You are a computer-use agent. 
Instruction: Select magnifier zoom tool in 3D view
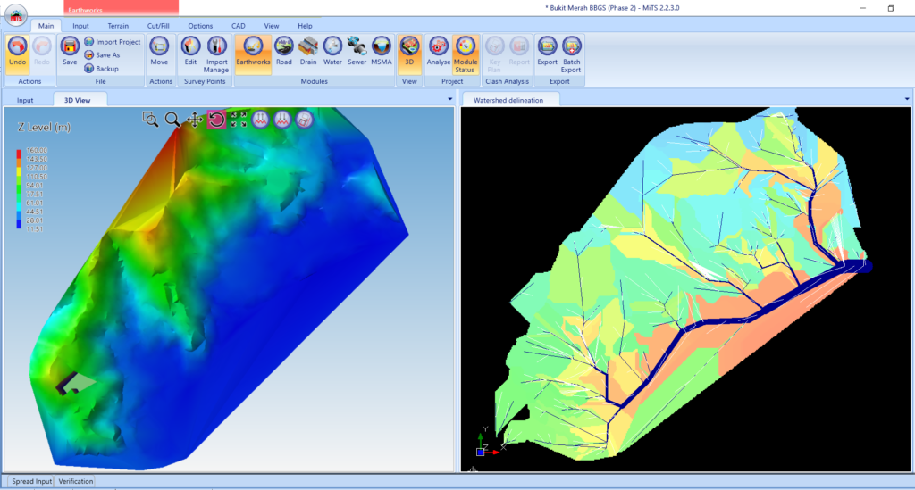172,120
